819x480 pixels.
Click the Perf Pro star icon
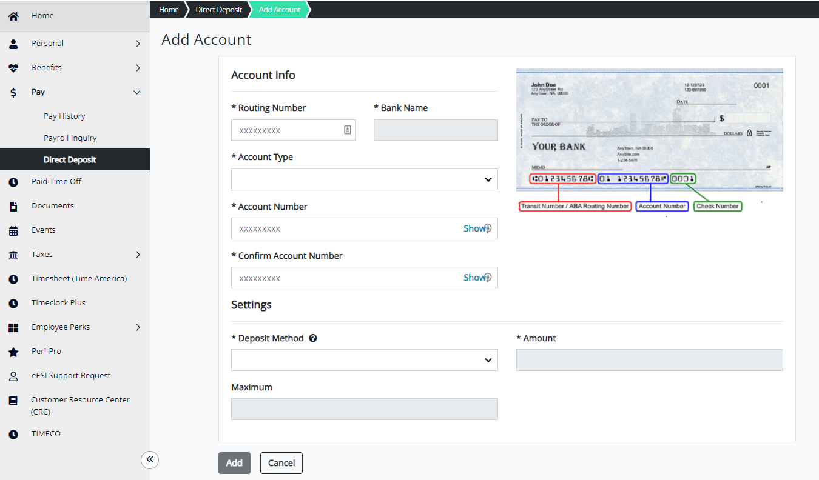click(13, 351)
